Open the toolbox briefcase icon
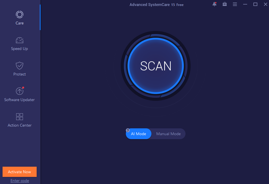Screen dimensions: 269x184 pos(225,4)
